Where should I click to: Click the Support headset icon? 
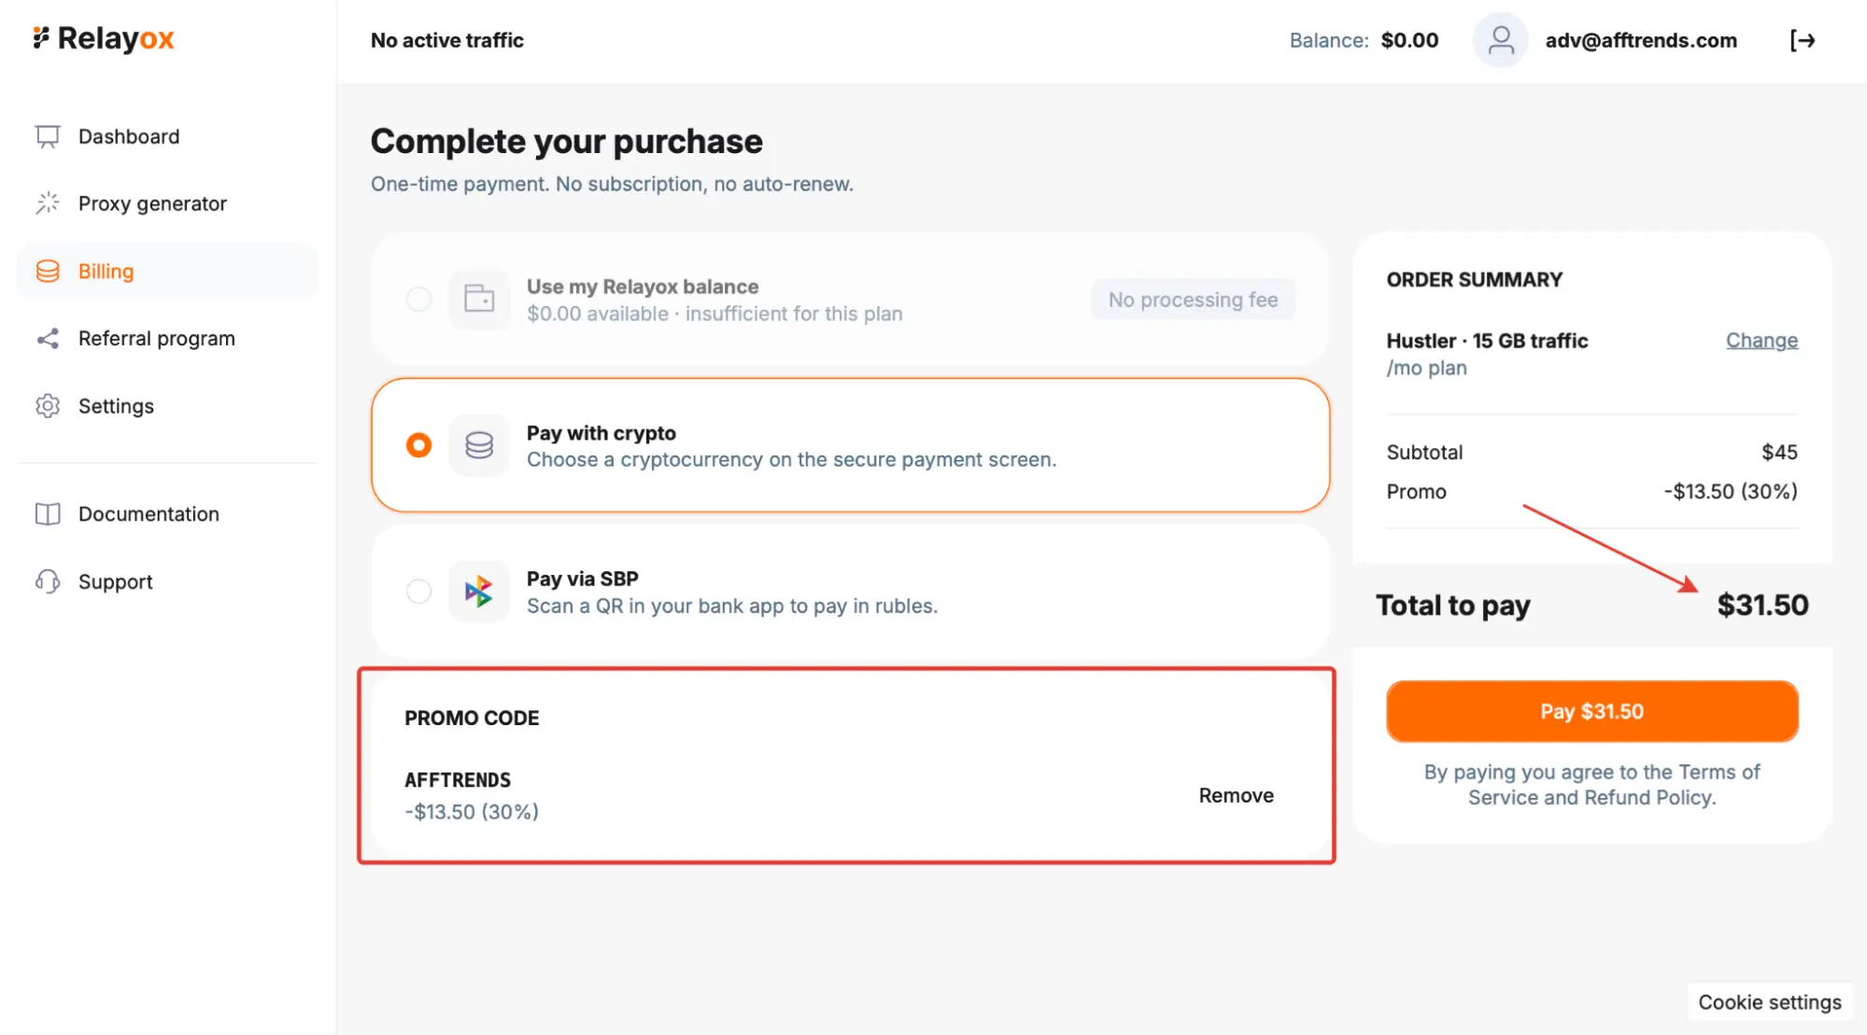(48, 581)
